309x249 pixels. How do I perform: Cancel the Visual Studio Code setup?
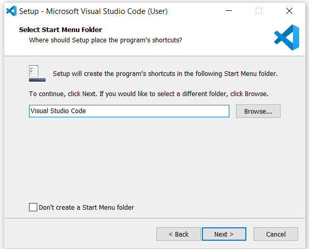[276, 234]
